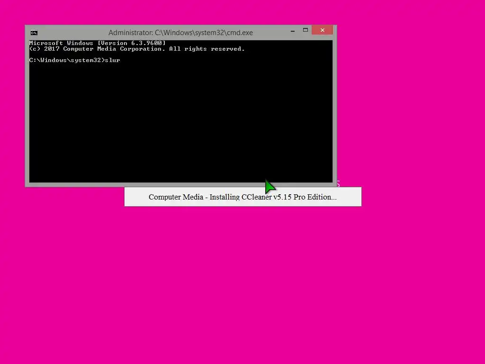The image size is (485, 364).
Task: Click the C:\Windows\system32>slur prompt line
Action: click(x=74, y=60)
